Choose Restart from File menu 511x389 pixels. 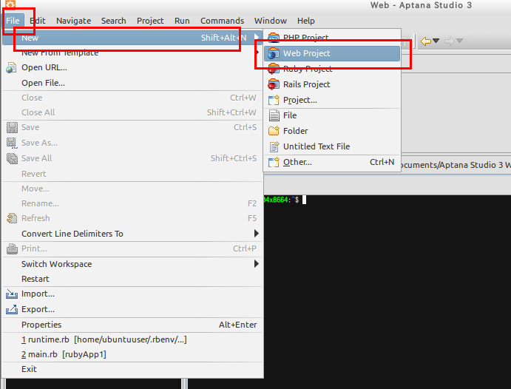(x=132, y=279)
